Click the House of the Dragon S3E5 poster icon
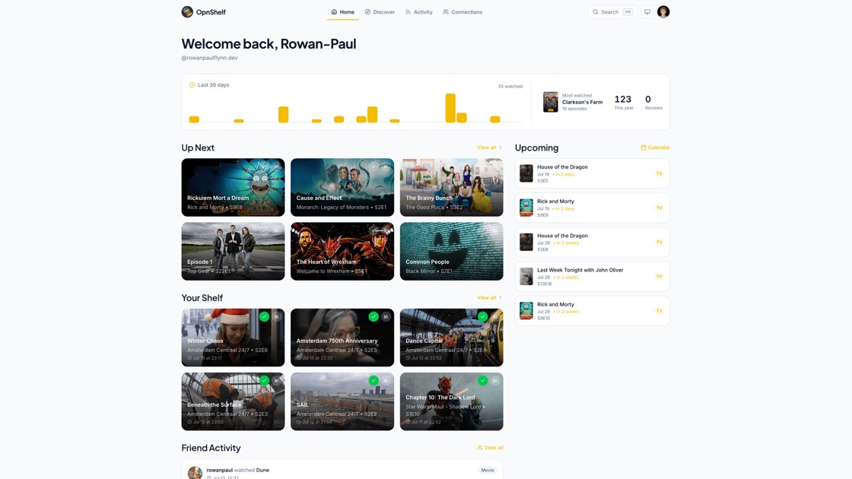This screenshot has height=479, width=852. [x=526, y=173]
